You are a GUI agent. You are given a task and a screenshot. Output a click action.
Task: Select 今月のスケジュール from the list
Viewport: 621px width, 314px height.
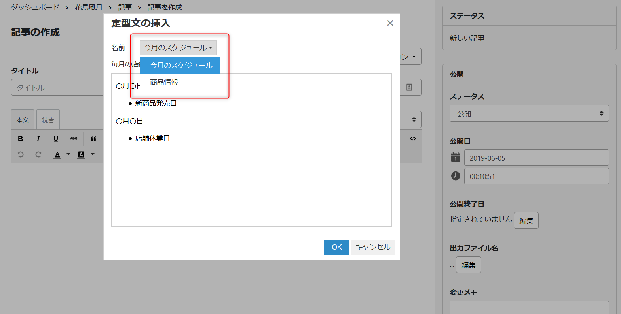180,66
